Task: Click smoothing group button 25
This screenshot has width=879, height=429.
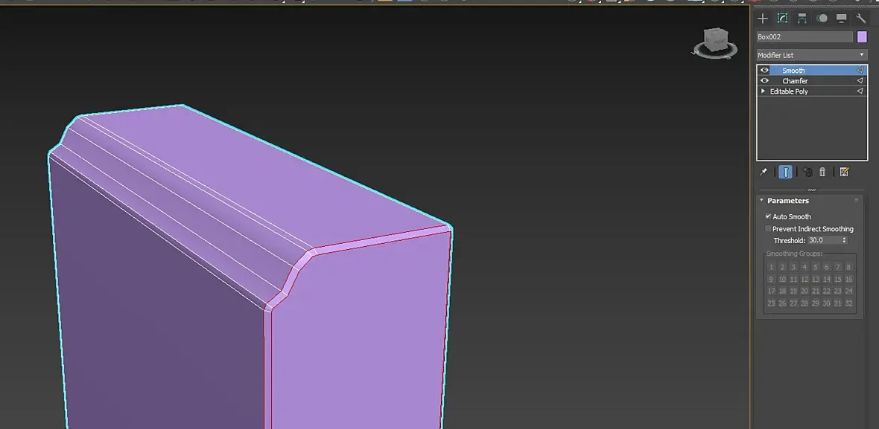Action: tap(772, 303)
